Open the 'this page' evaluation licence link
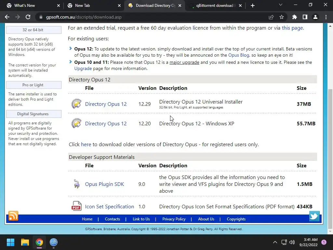This screenshot has height=250, width=333. [x=292, y=28]
